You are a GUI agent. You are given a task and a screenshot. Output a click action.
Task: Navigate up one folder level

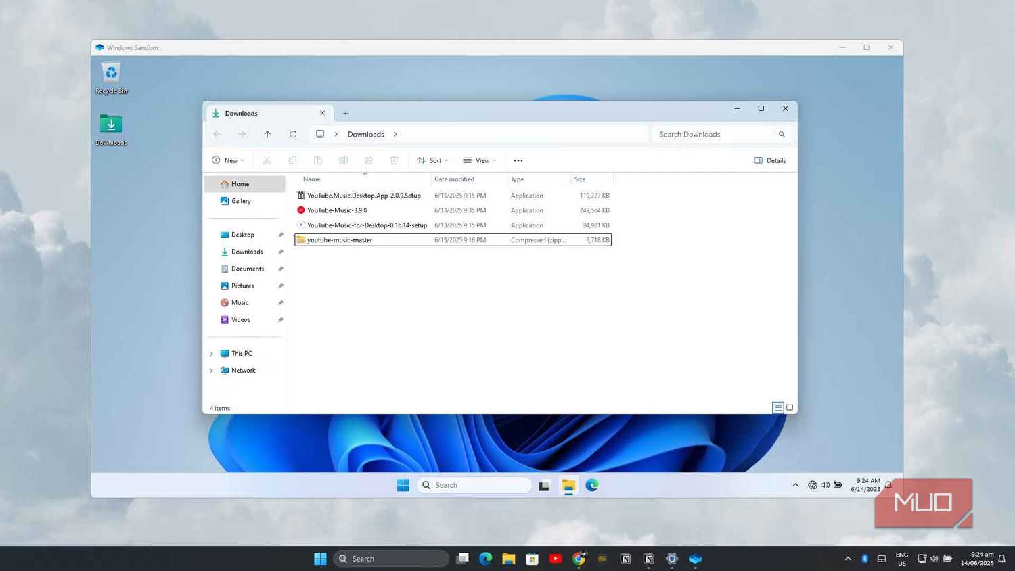pos(267,134)
